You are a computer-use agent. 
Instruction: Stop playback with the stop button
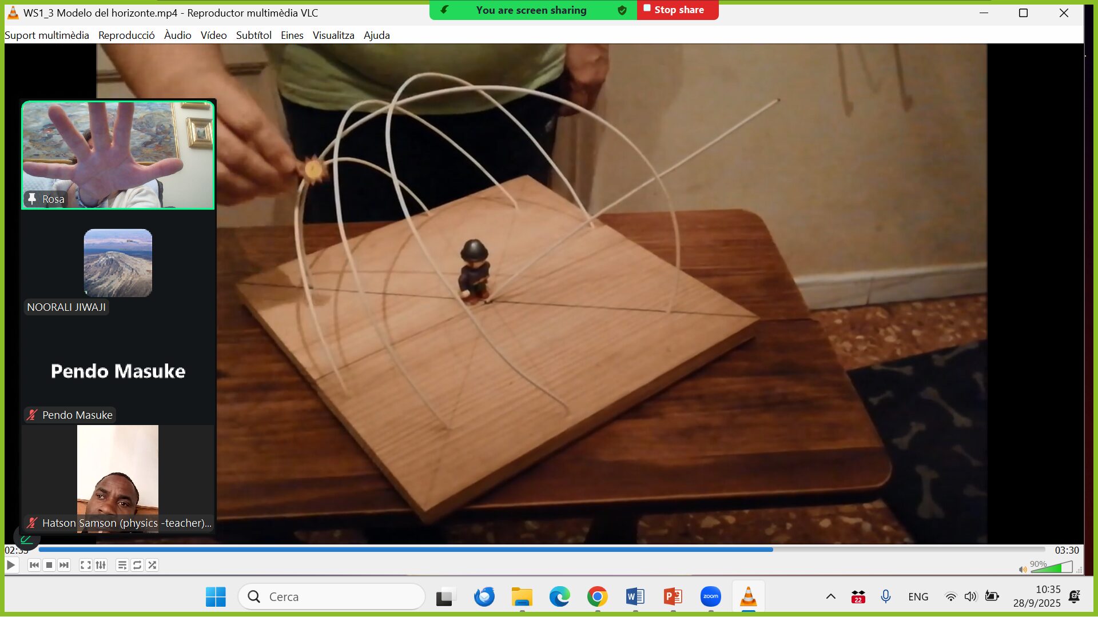tap(49, 566)
